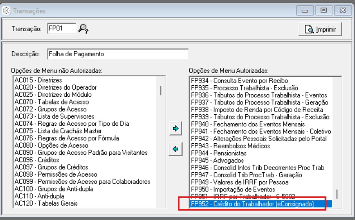The width and height of the screenshot is (355, 220).
Task: Select FP944 - Pensionistas
Action: tap(218, 153)
